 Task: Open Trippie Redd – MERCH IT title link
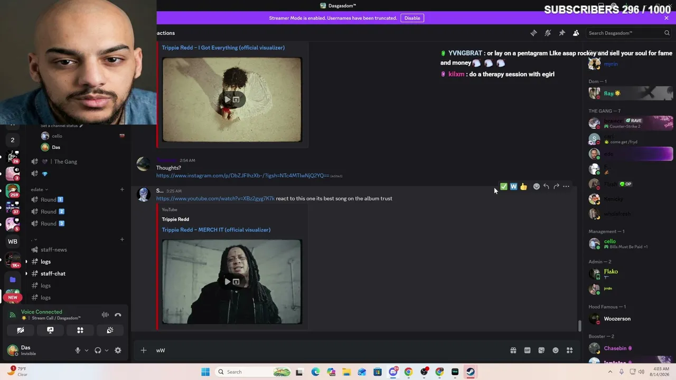(x=216, y=230)
